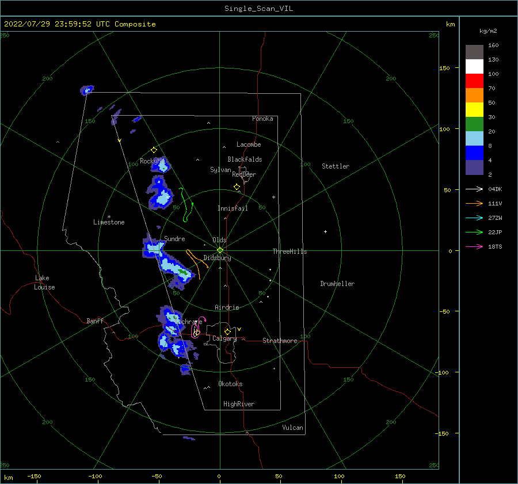Viewport: 518px width, 484px height.
Task: Click the white 100-130 legend swatch
Action: 474,66
